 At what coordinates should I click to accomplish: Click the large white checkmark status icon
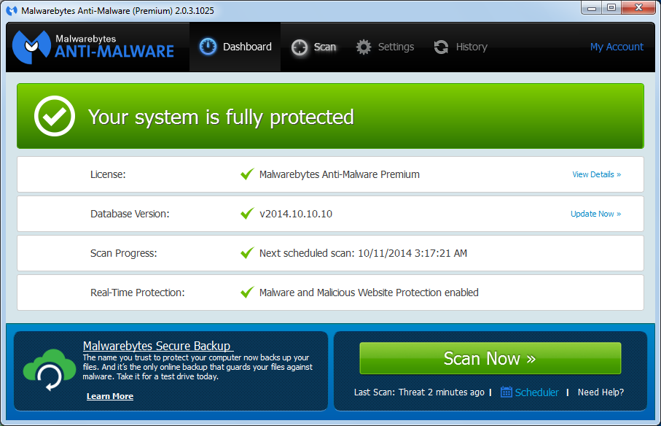[x=55, y=117]
